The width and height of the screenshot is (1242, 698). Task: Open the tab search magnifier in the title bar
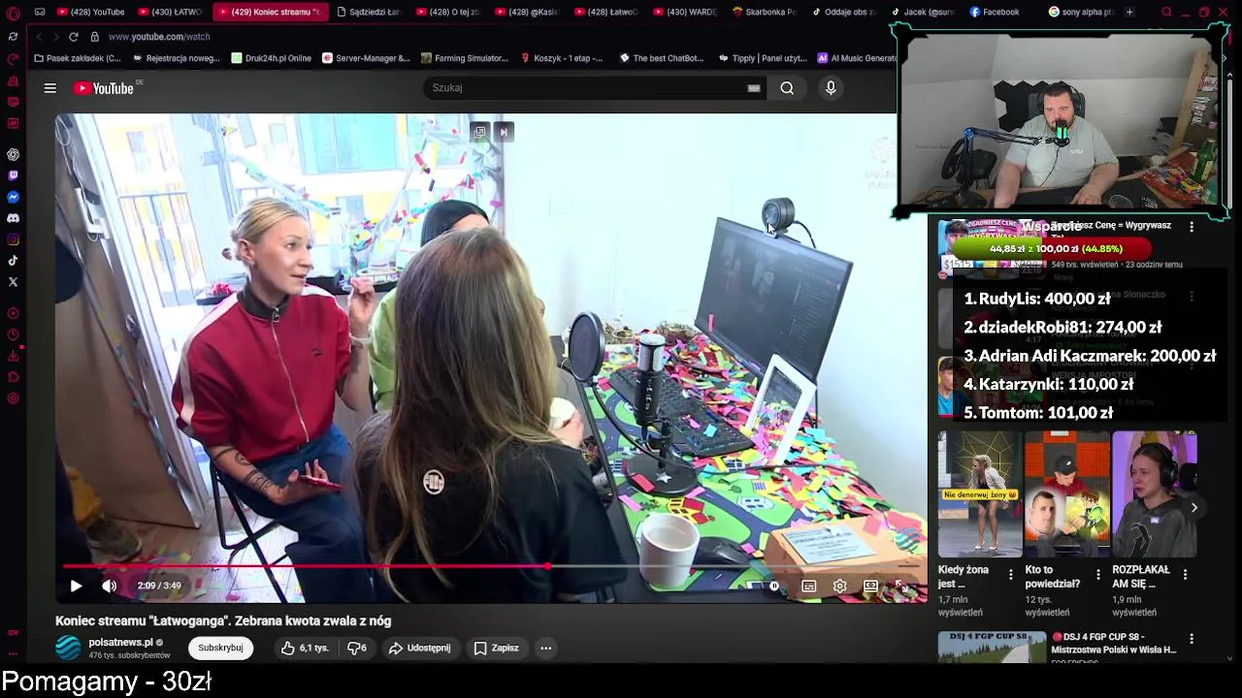click(x=1166, y=12)
